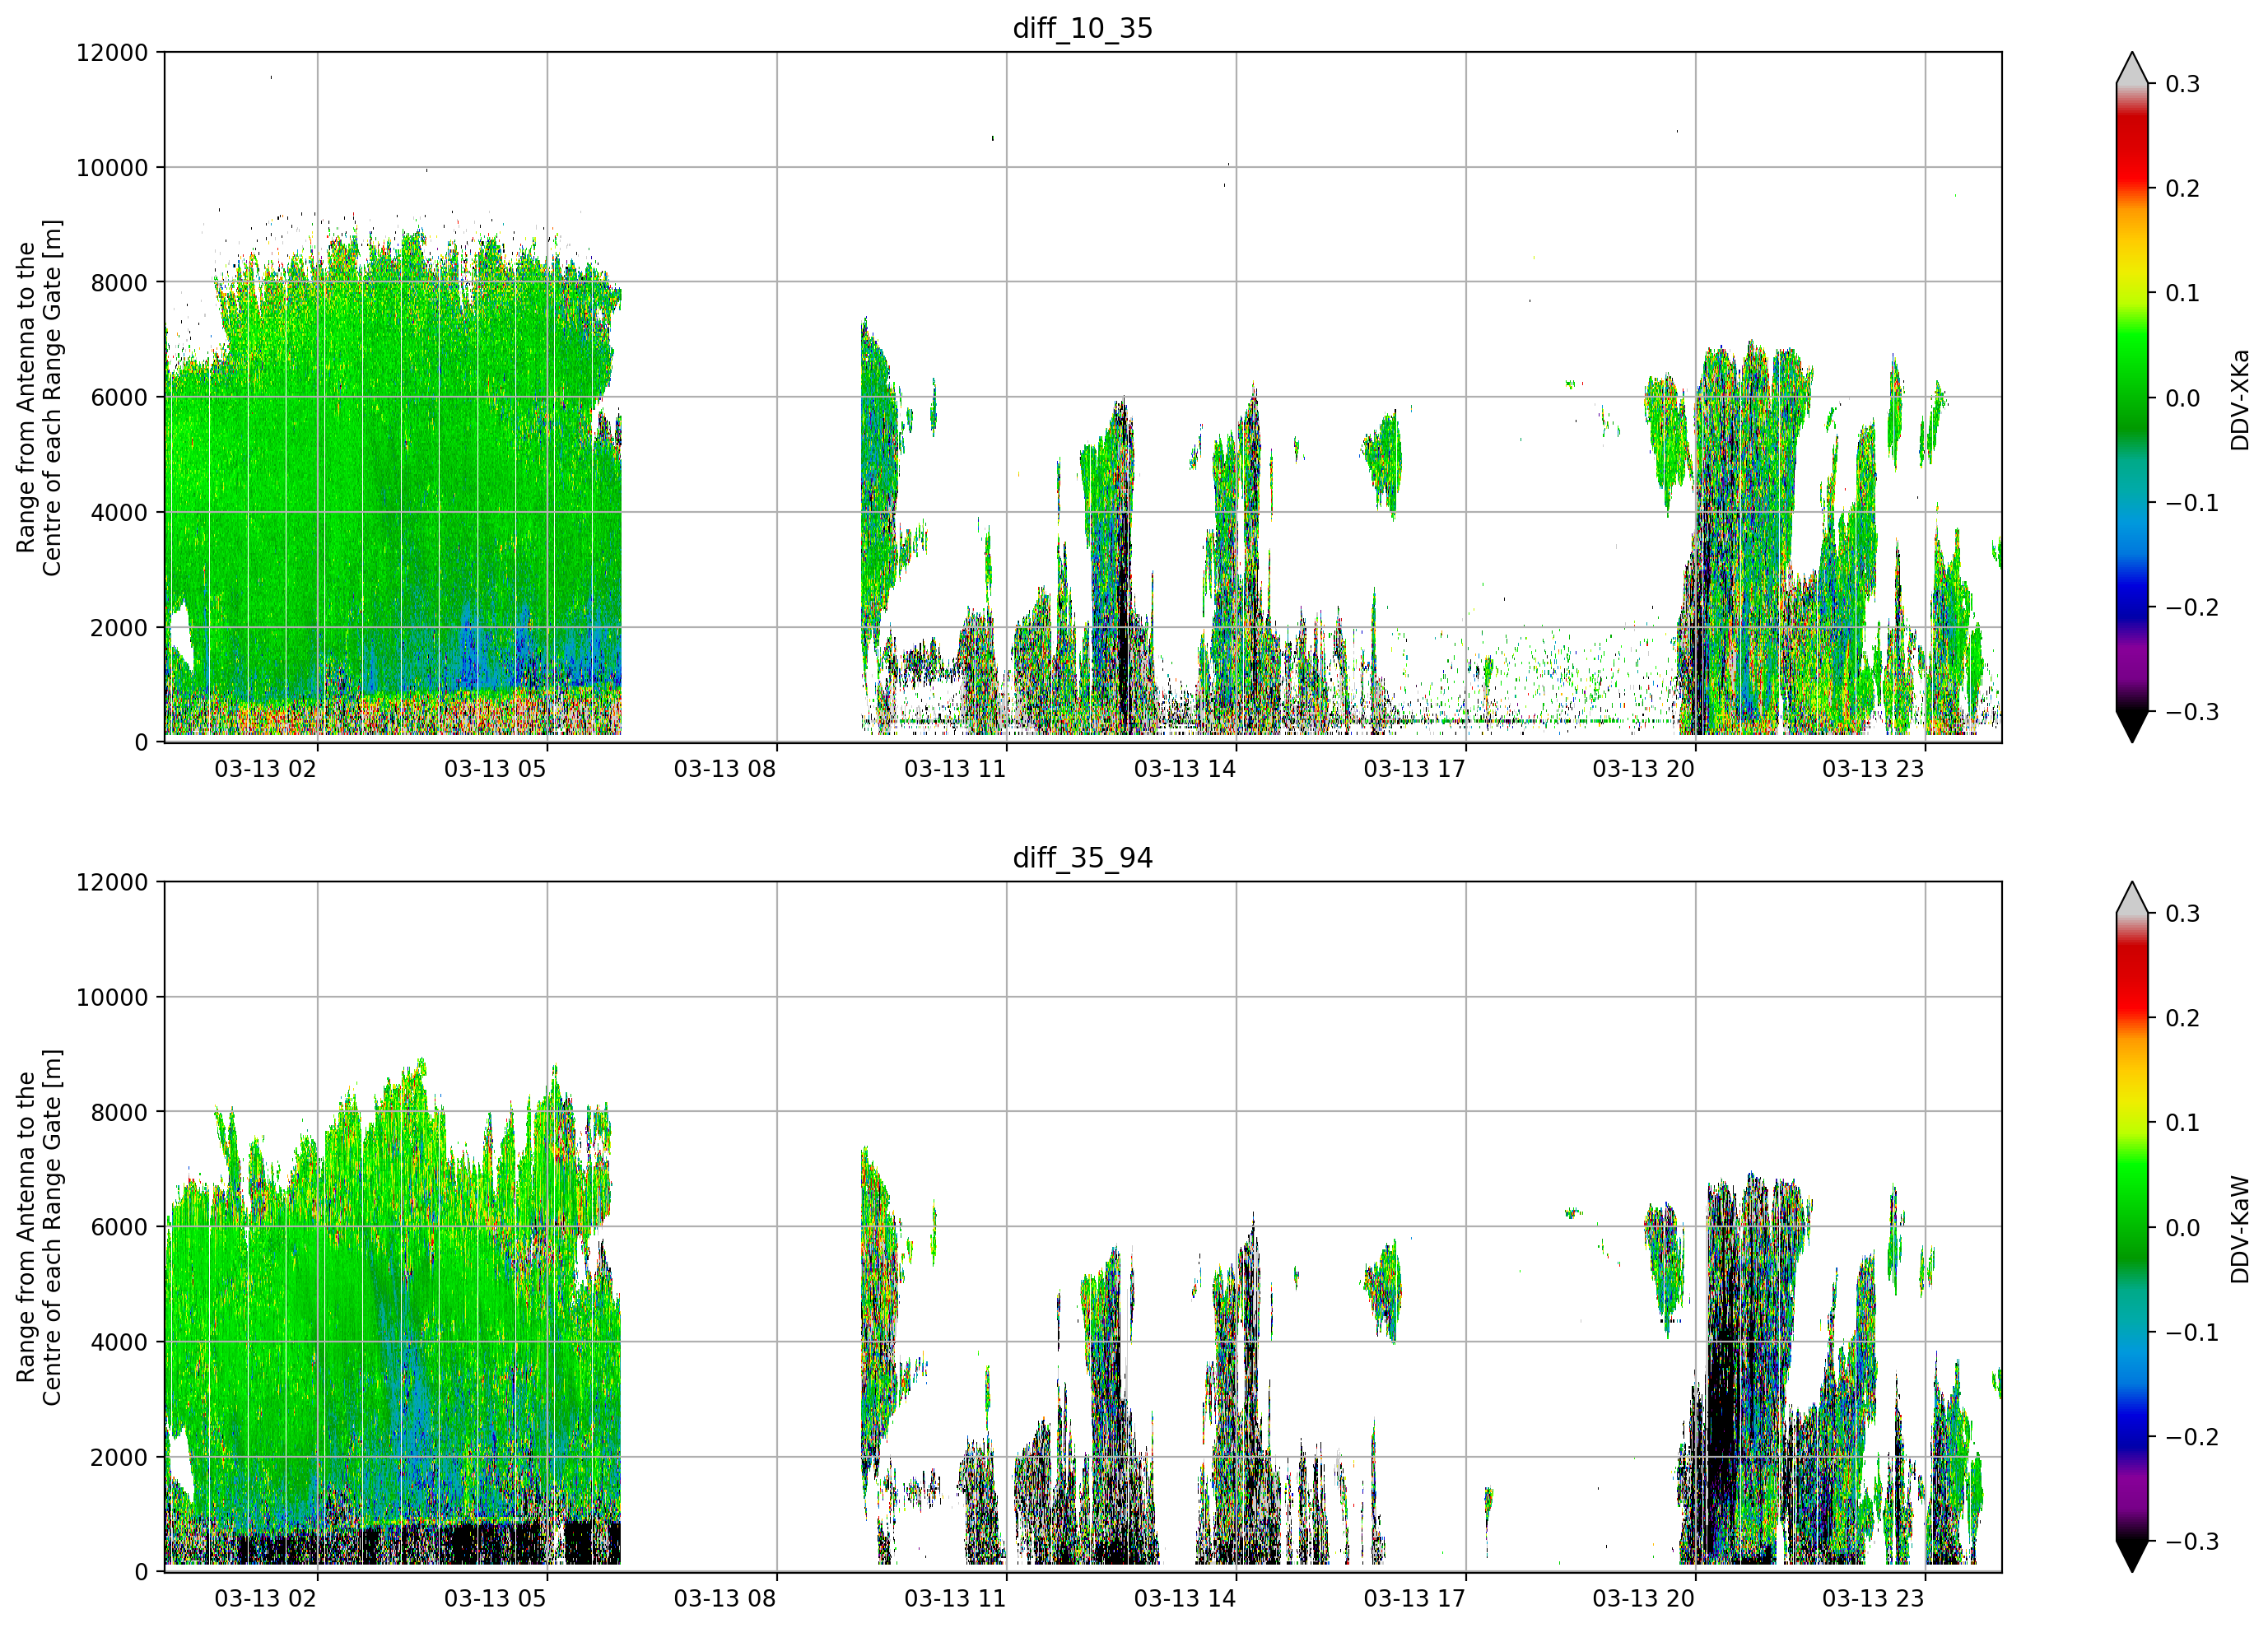Click '03-13 08' x-tick under diff_10_35 plot
Screen dimensions: 2268x1628
tap(725, 769)
